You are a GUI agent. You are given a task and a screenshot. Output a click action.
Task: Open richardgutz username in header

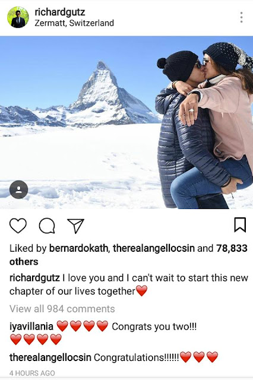pos(60,12)
